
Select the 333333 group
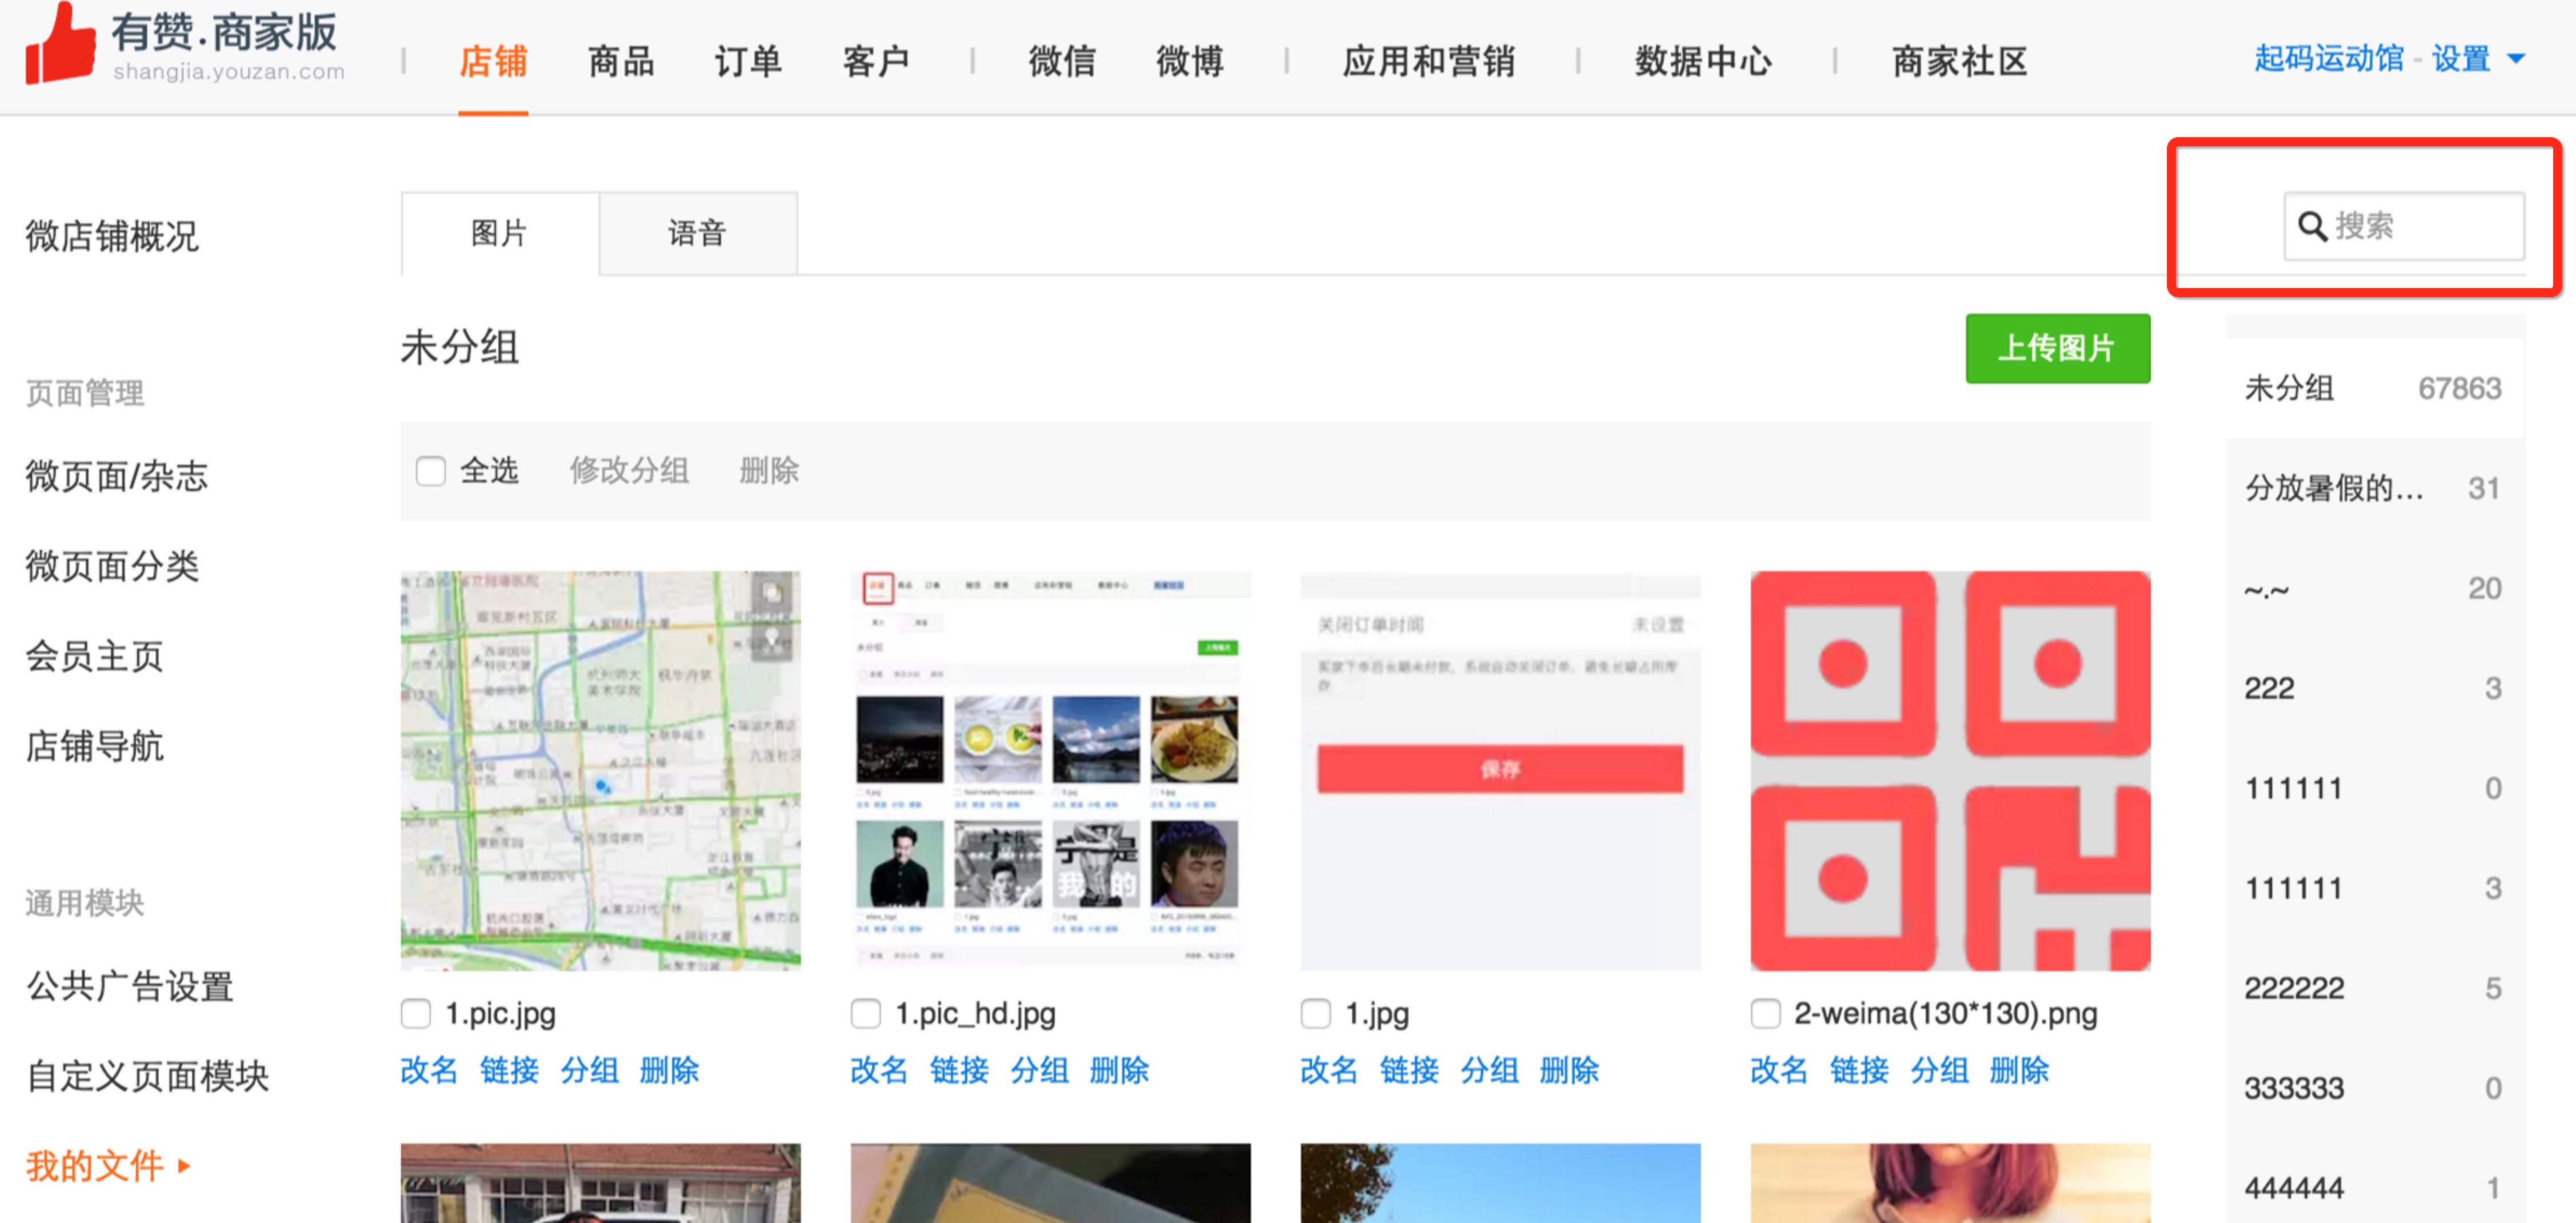(2375, 1088)
